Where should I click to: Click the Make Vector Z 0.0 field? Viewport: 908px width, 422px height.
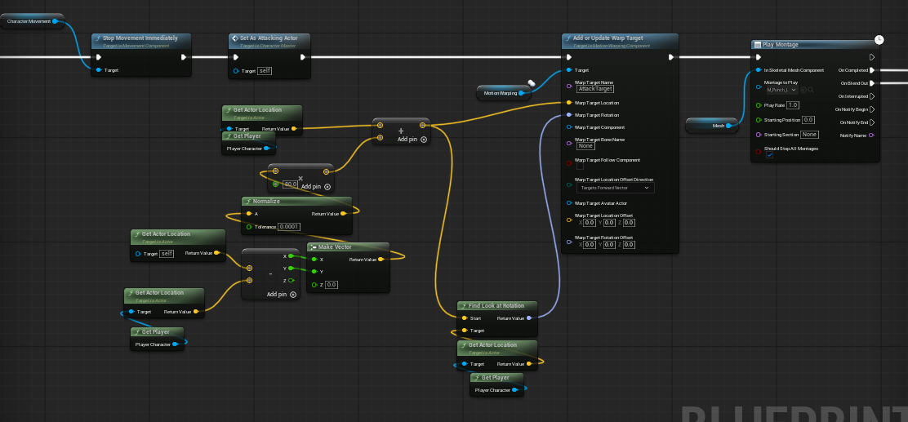pyautogui.click(x=332, y=285)
